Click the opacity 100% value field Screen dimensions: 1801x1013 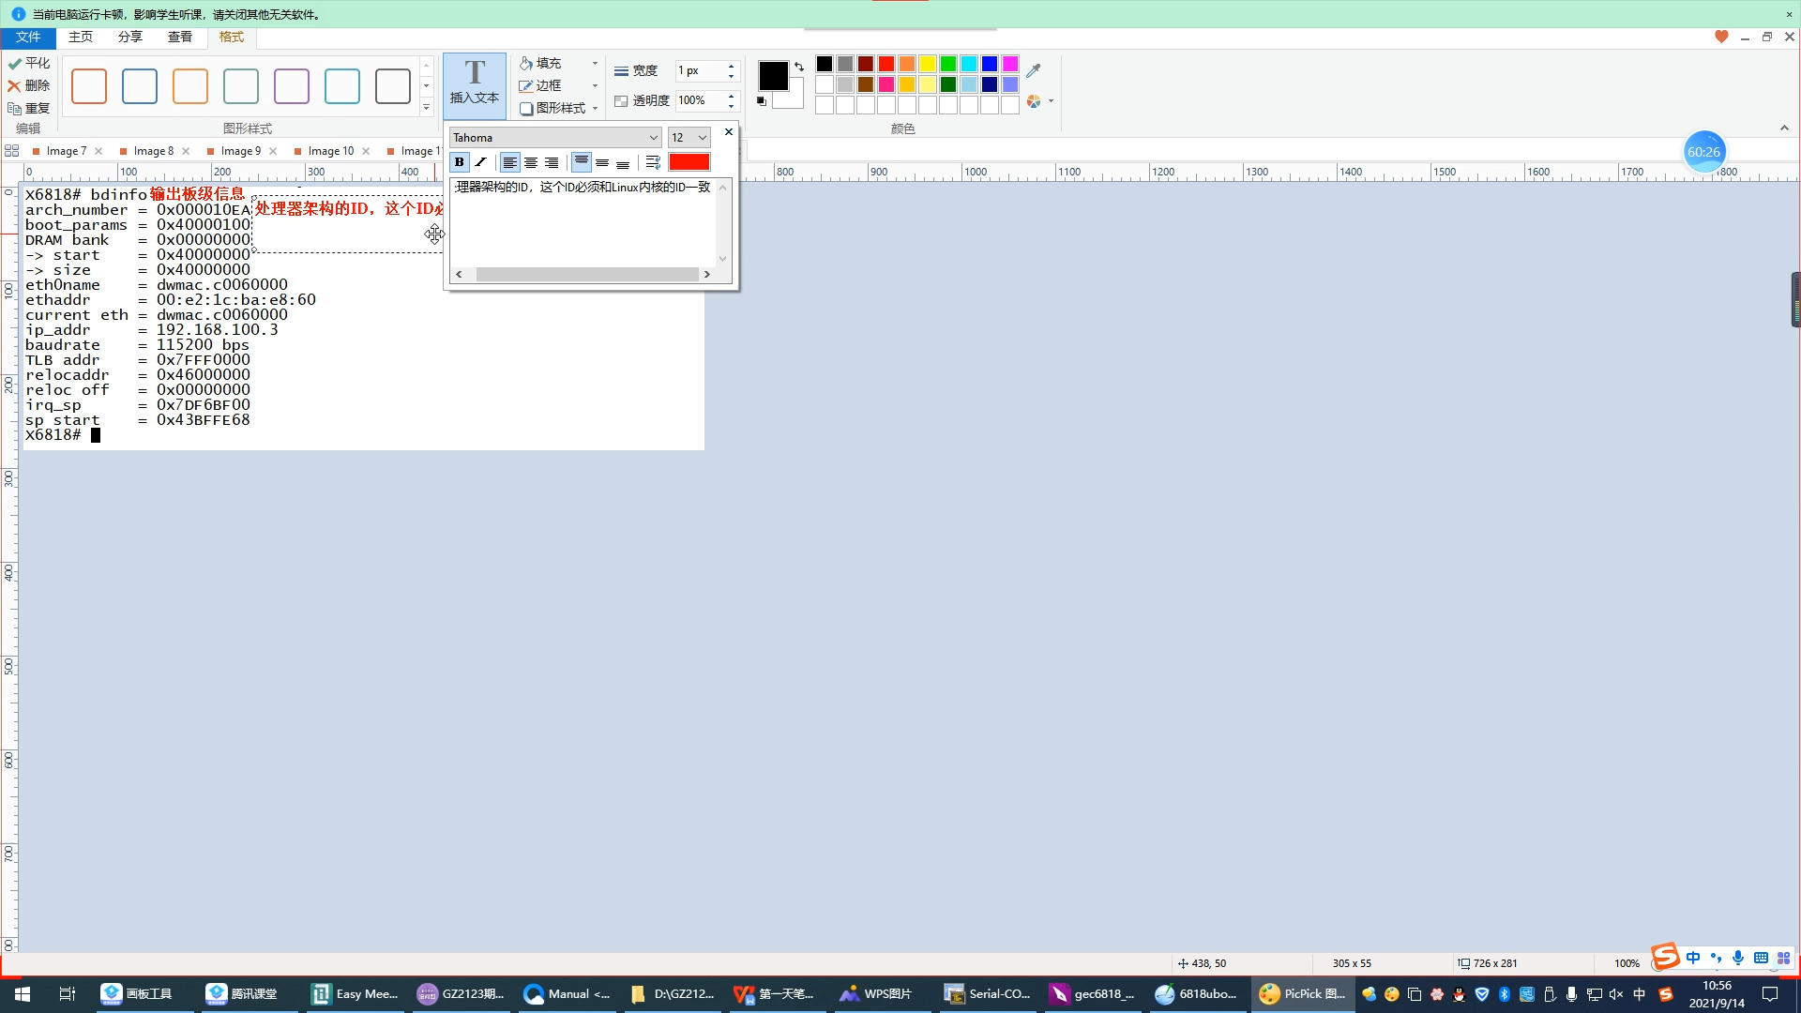700,101
